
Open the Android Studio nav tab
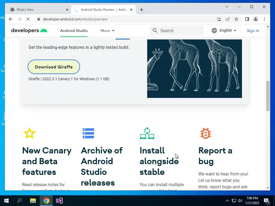click(x=74, y=31)
